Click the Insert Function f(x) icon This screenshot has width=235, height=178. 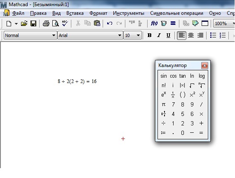pos(154,23)
